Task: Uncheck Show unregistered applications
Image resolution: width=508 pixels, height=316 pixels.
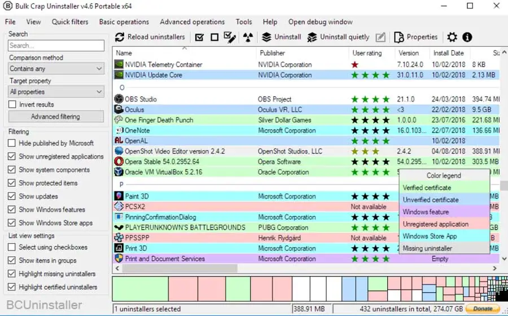Action: click(x=12, y=156)
